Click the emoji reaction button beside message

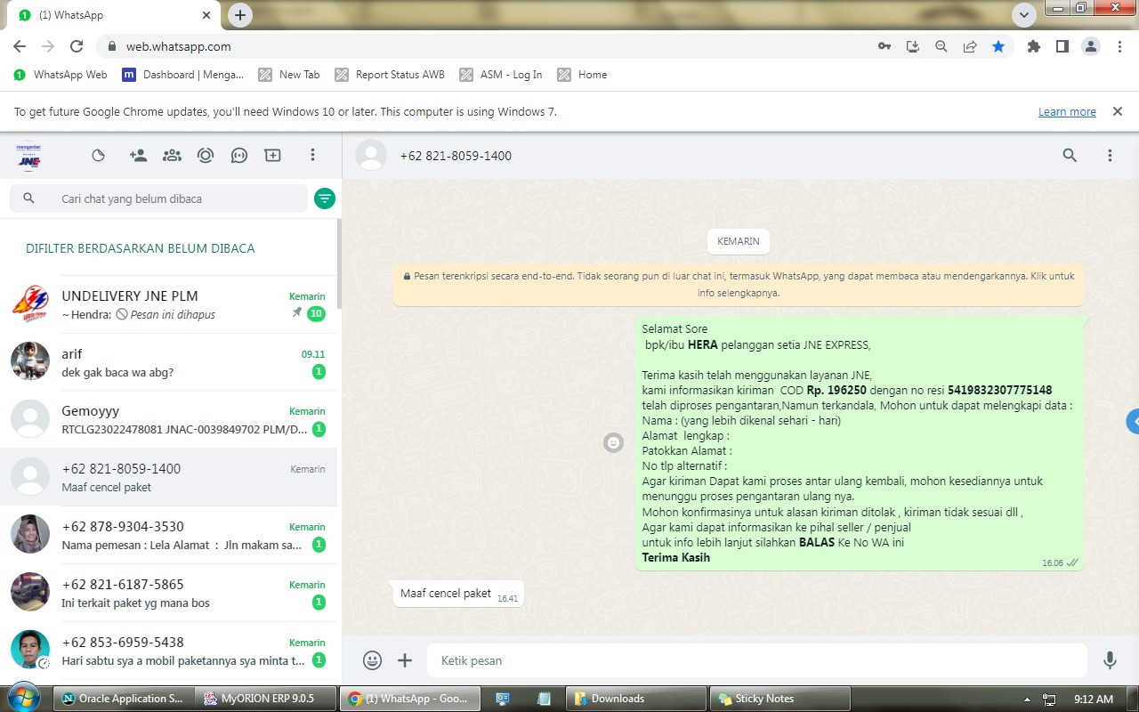[x=614, y=442]
